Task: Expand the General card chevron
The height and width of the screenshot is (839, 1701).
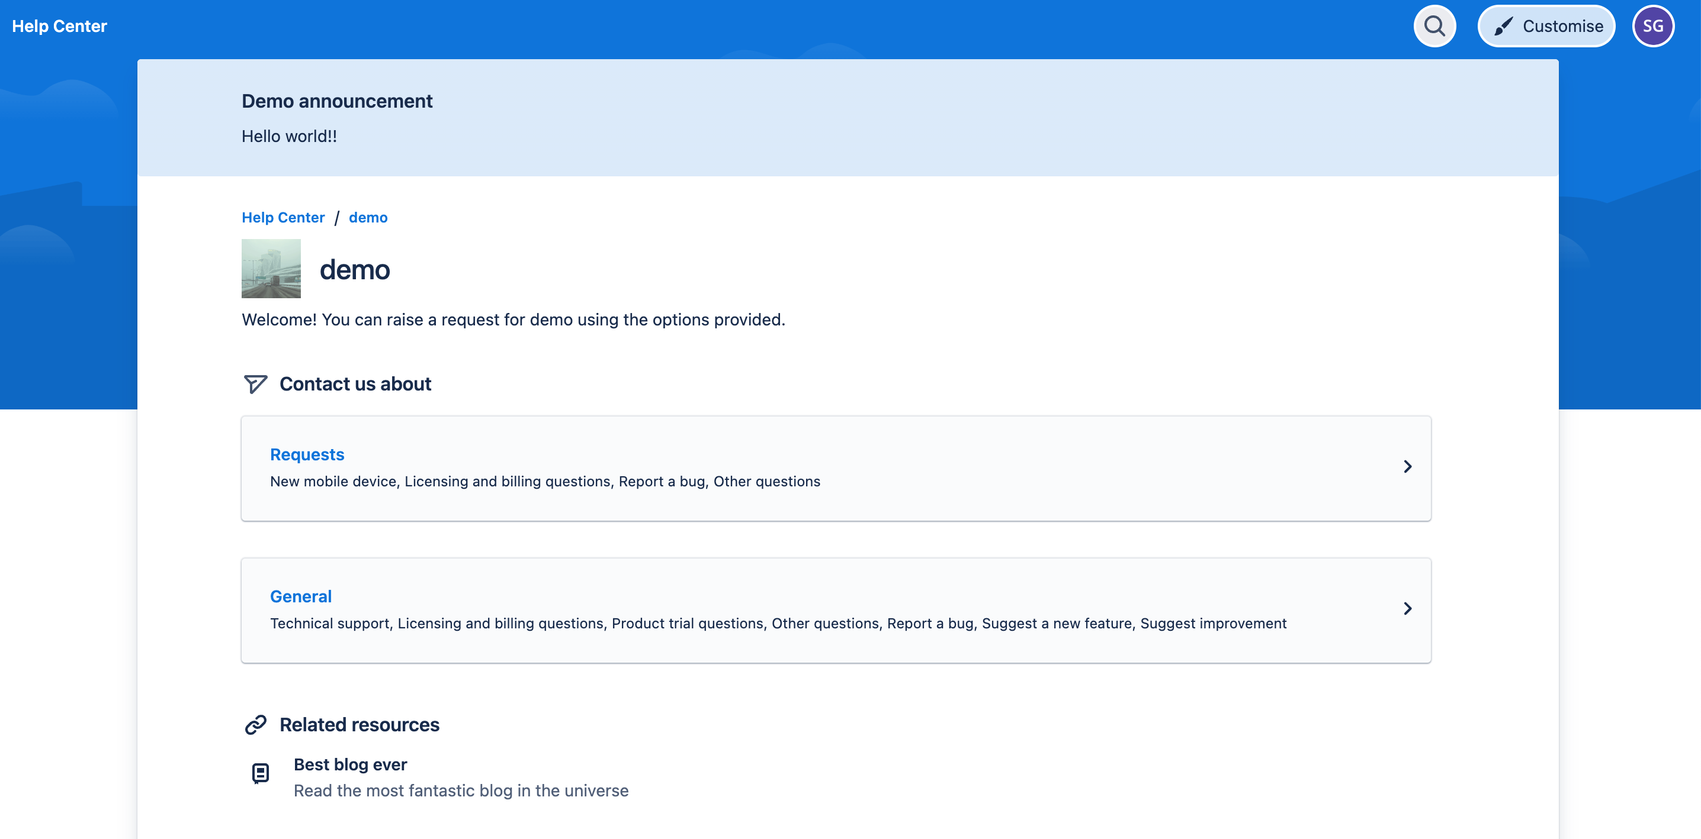Action: [x=1407, y=608]
